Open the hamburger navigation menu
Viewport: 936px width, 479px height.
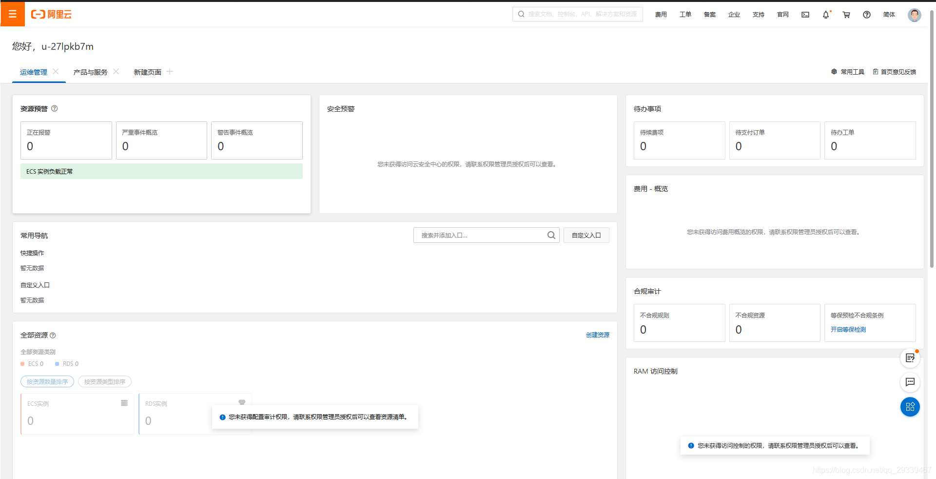[x=13, y=14]
